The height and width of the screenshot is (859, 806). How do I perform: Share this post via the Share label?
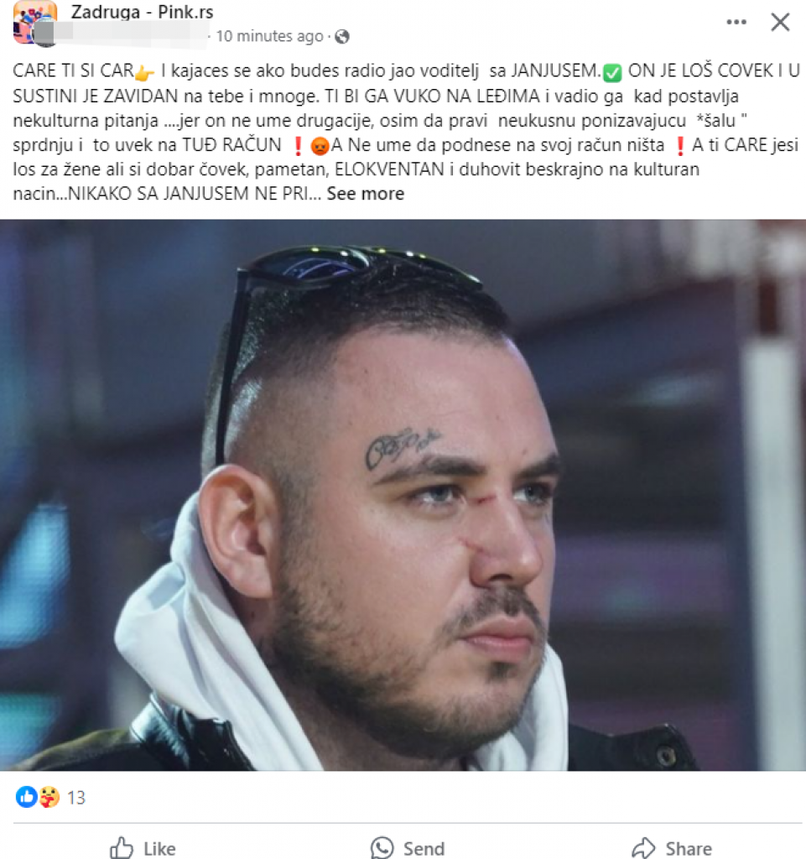672,848
